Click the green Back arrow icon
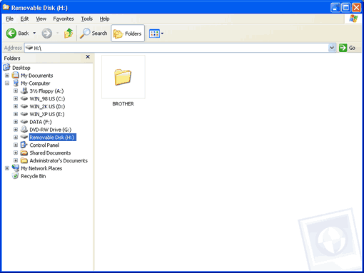The image size is (364, 273). pyautogui.click(x=11, y=34)
